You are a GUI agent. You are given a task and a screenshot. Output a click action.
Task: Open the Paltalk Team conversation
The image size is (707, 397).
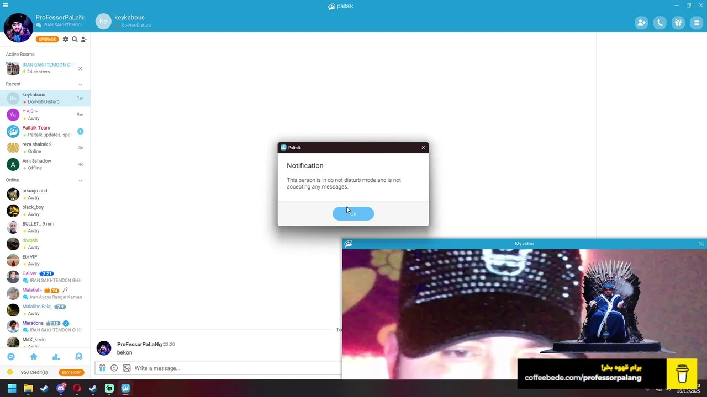tap(45, 131)
